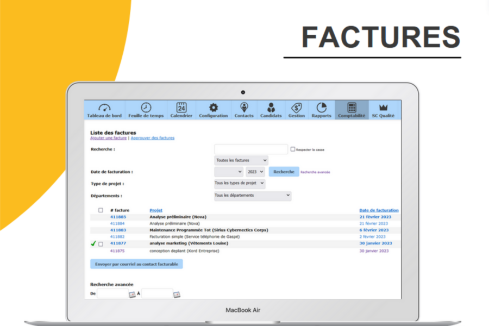This screenshot has height=326, width=489.
Task: Open the Tableau de bord gauge icon
Action: click(x=104, y=108)
